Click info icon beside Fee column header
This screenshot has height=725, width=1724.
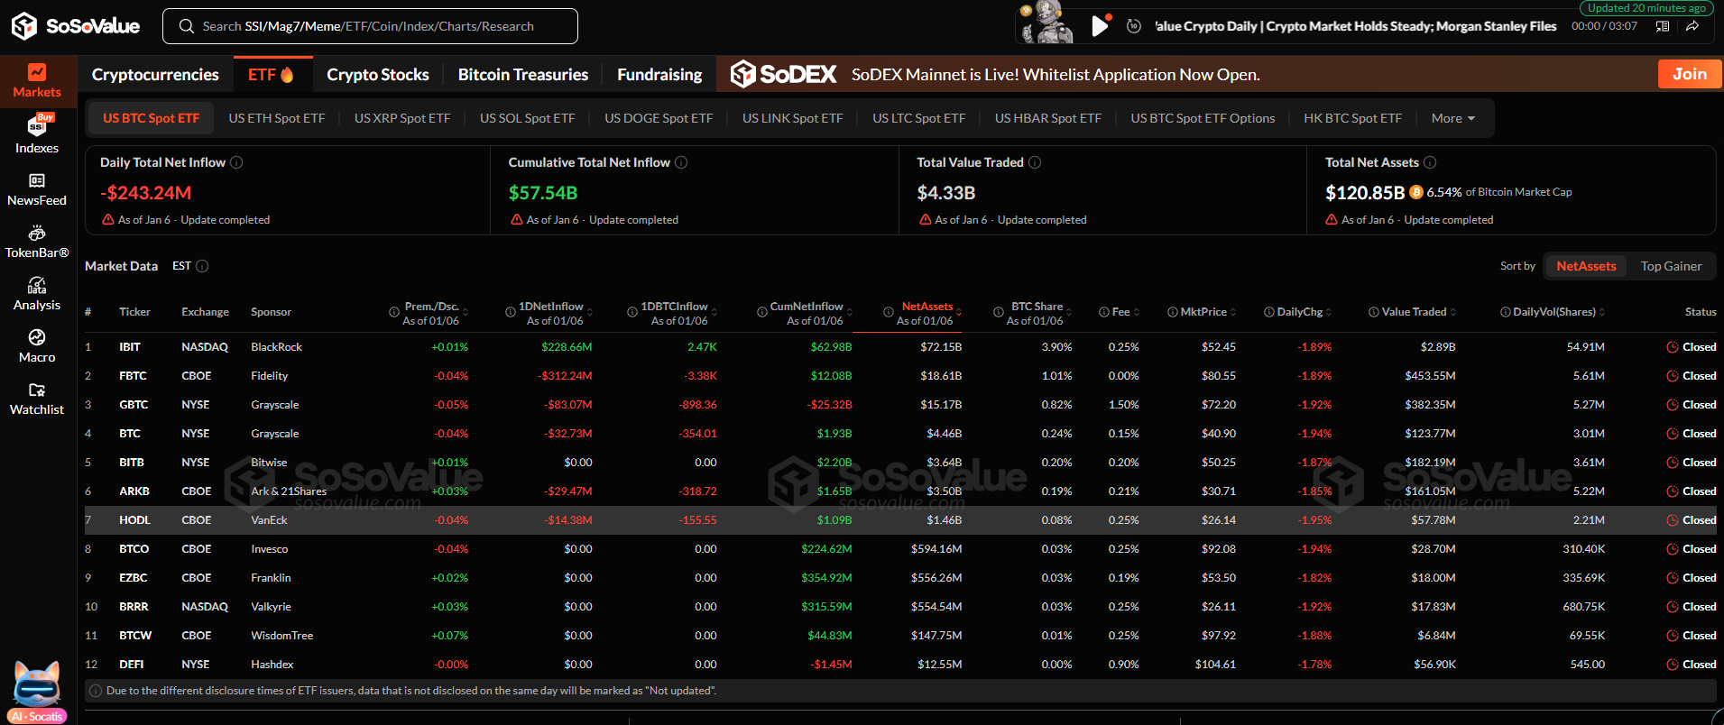(x=1104, y=312)
